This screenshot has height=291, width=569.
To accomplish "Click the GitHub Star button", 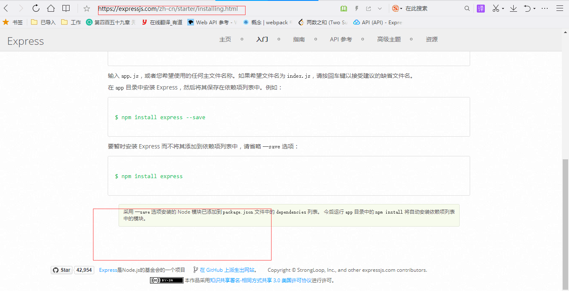I will coord(61,270).
